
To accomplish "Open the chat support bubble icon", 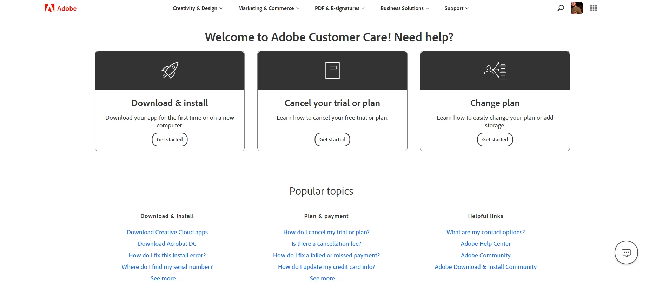I will pyautogui.click(x=626, y=252).
